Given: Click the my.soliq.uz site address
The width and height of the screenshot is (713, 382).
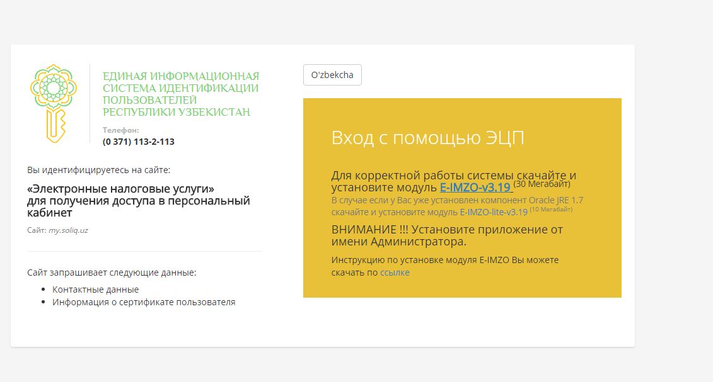Looking at the screenshot, I should (68, 230).
